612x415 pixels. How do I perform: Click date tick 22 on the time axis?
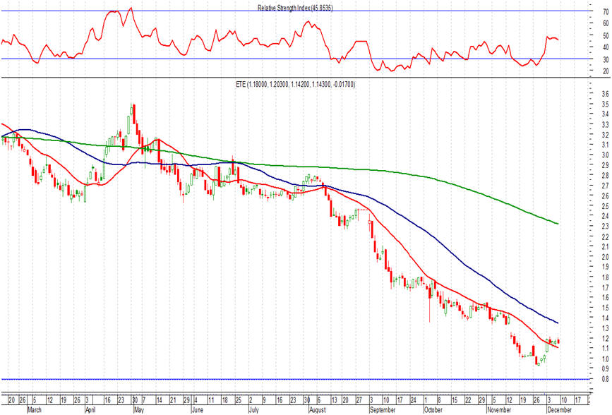pyautogui.click(x=467, y=400)
